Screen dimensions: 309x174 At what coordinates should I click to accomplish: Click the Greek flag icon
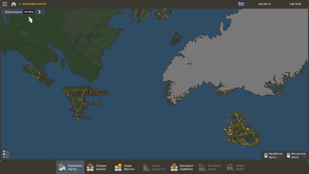pyautogui.click(x=241, y=4)
